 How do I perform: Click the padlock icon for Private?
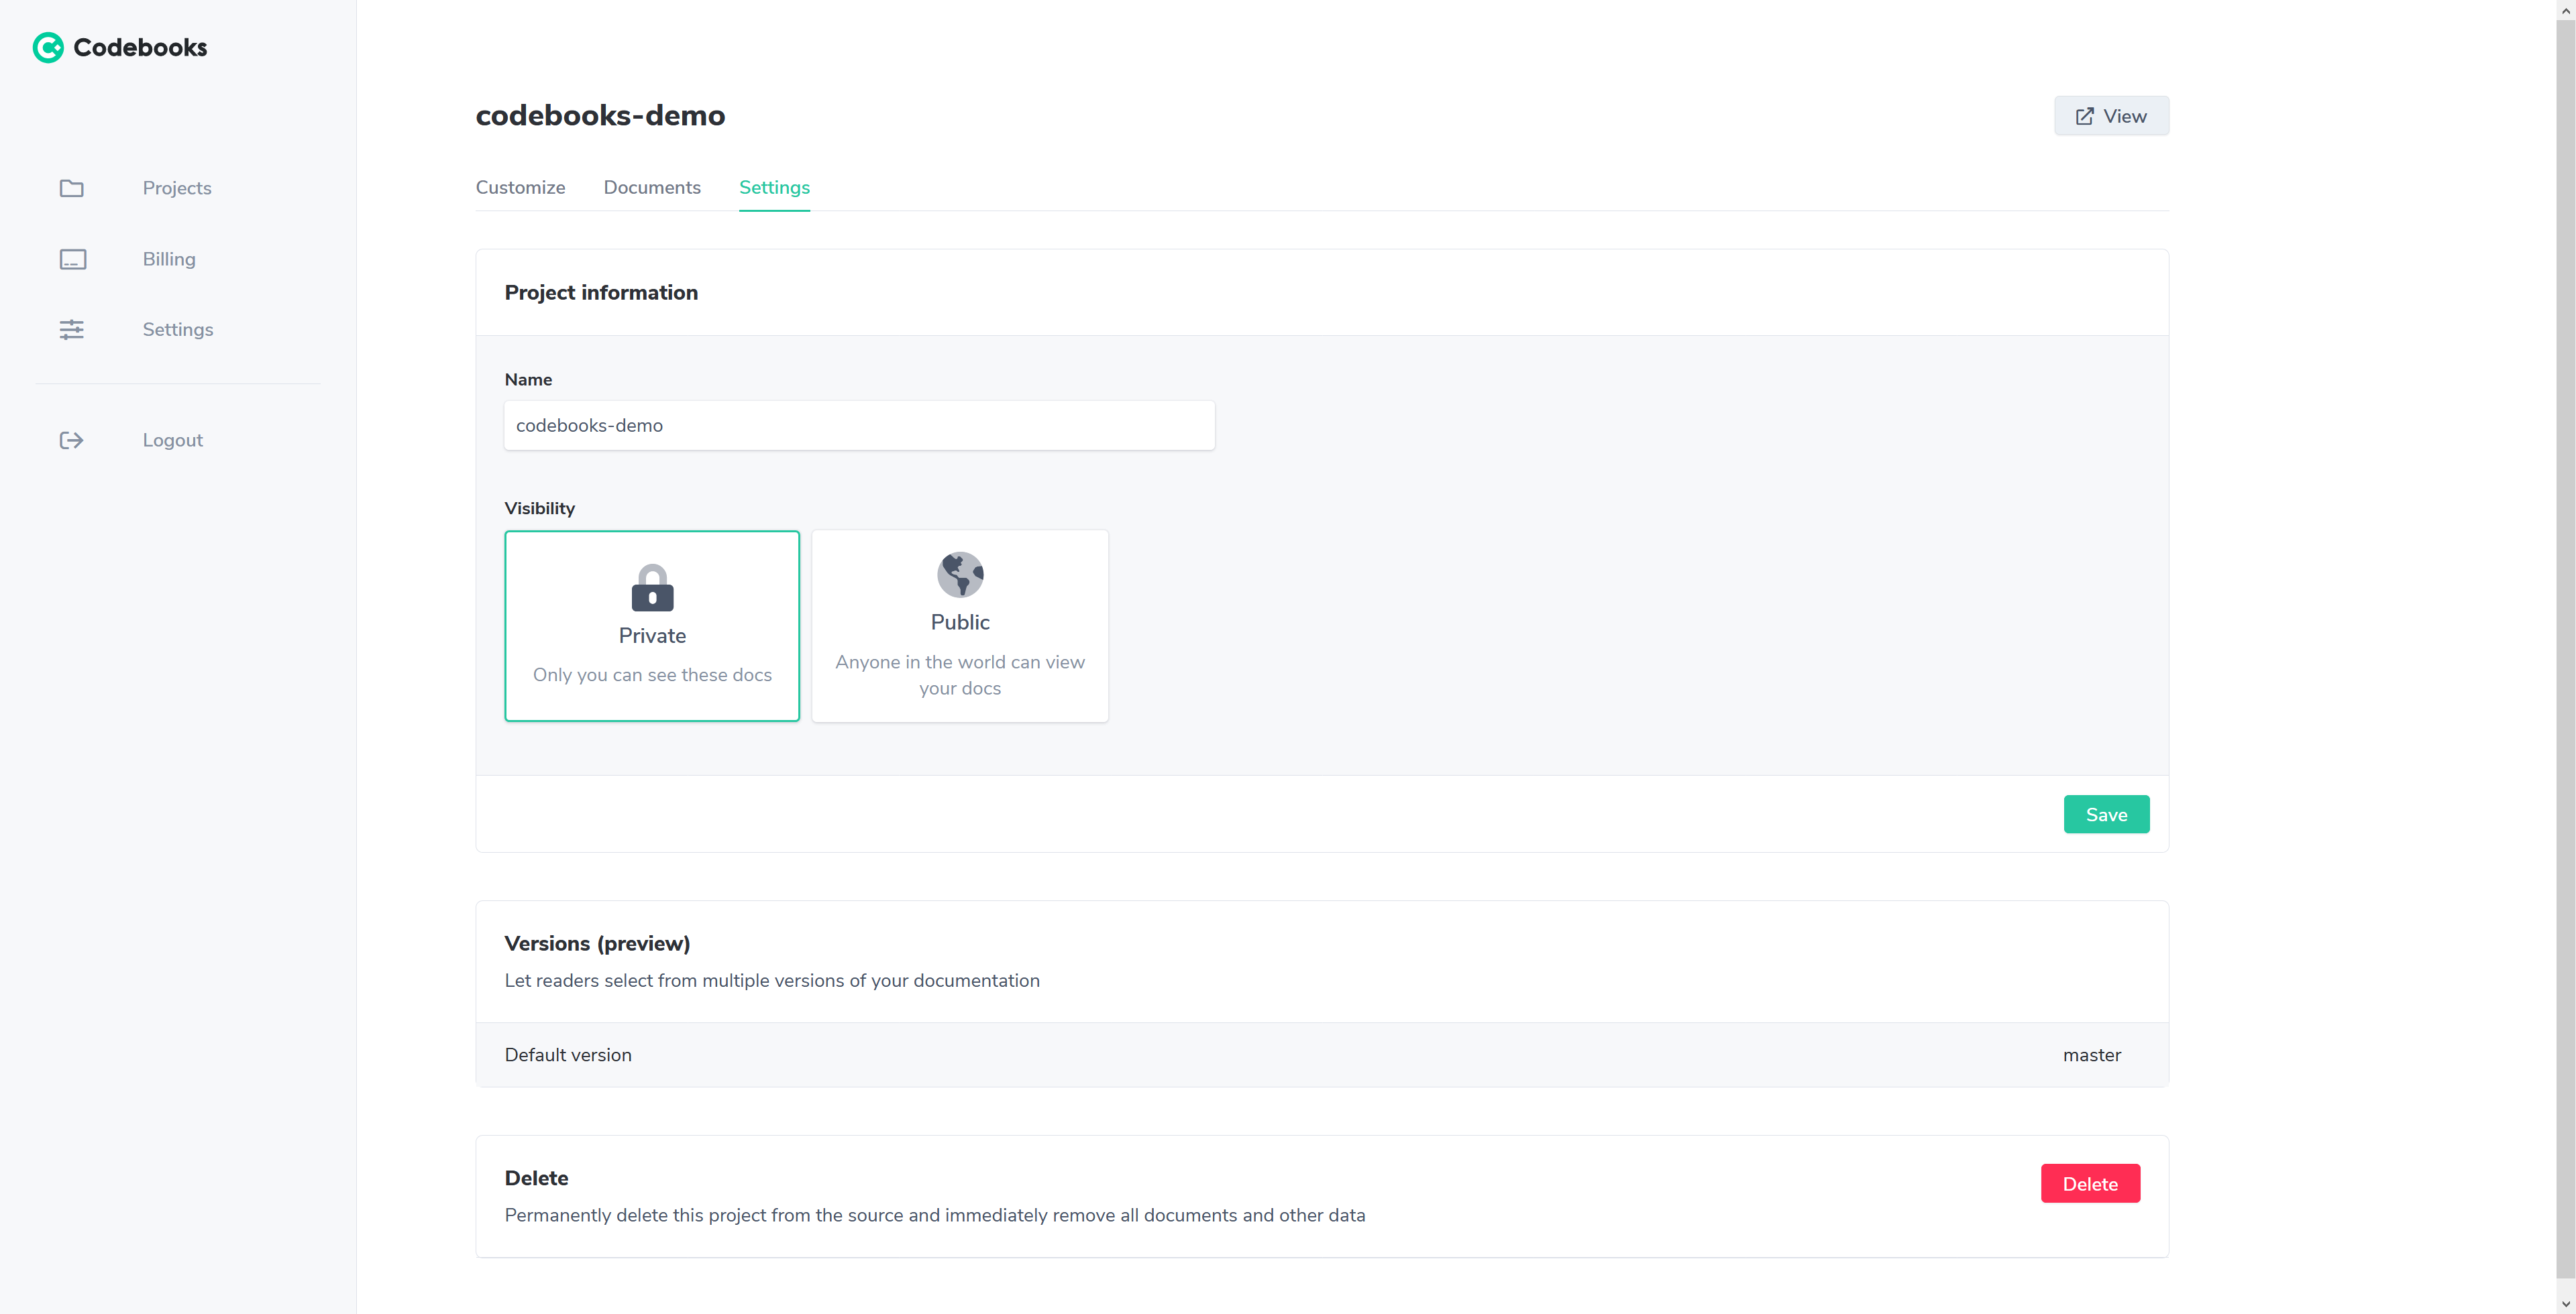click(652, 587)
